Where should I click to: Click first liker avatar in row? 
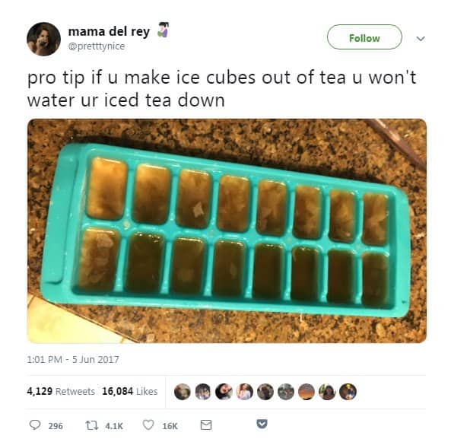tap(183, 392)
